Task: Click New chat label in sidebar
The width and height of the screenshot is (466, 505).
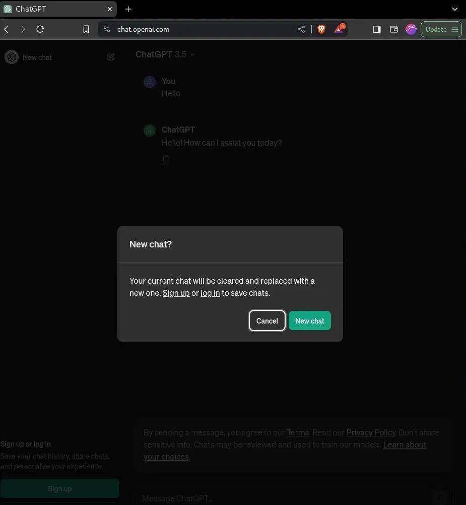Action: click(37, 57)
